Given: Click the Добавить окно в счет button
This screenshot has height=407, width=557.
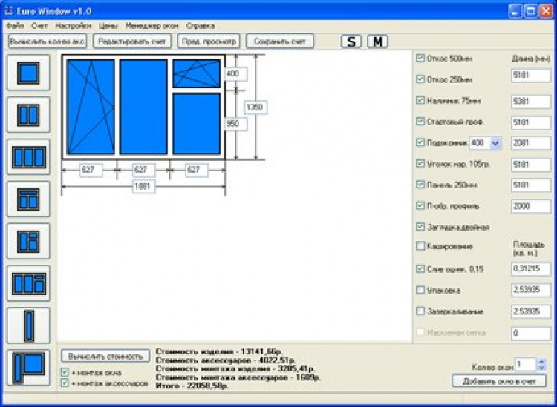Looking at the screenshot, I should coord(499,382).
